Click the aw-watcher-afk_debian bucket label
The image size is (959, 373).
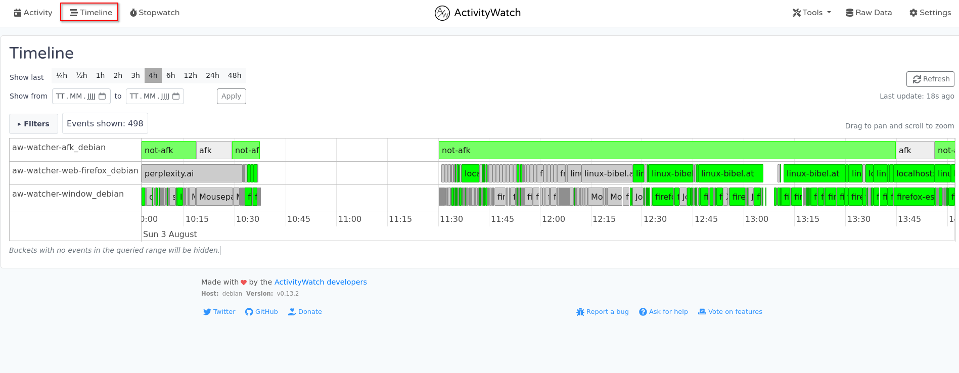(59, 147)
